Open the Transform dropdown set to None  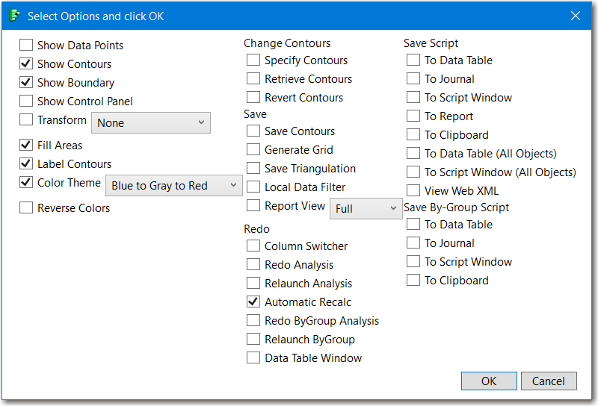pos(150,122)
